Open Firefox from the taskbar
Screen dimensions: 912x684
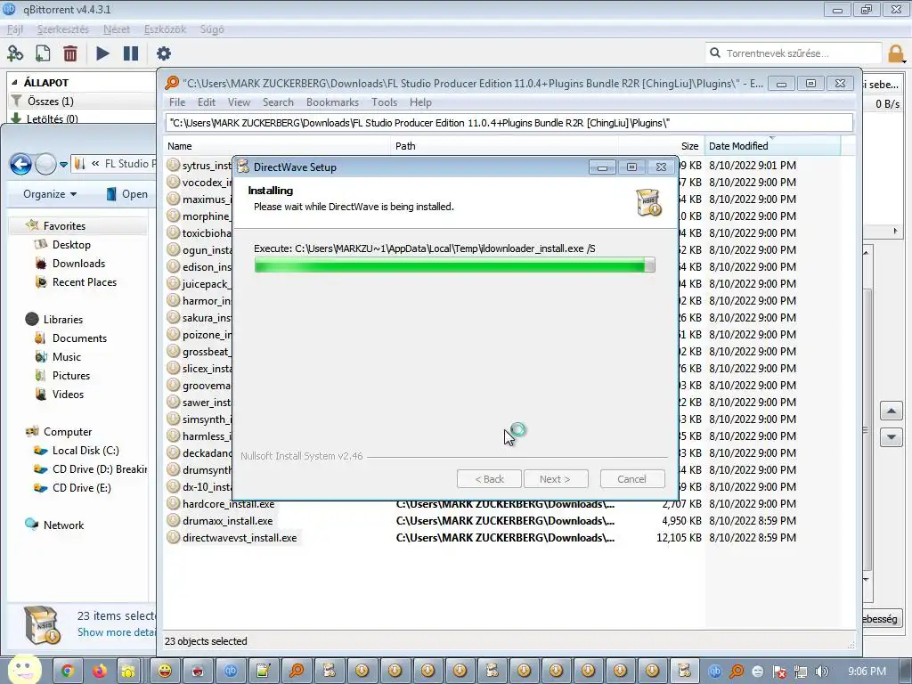(100, 672)
